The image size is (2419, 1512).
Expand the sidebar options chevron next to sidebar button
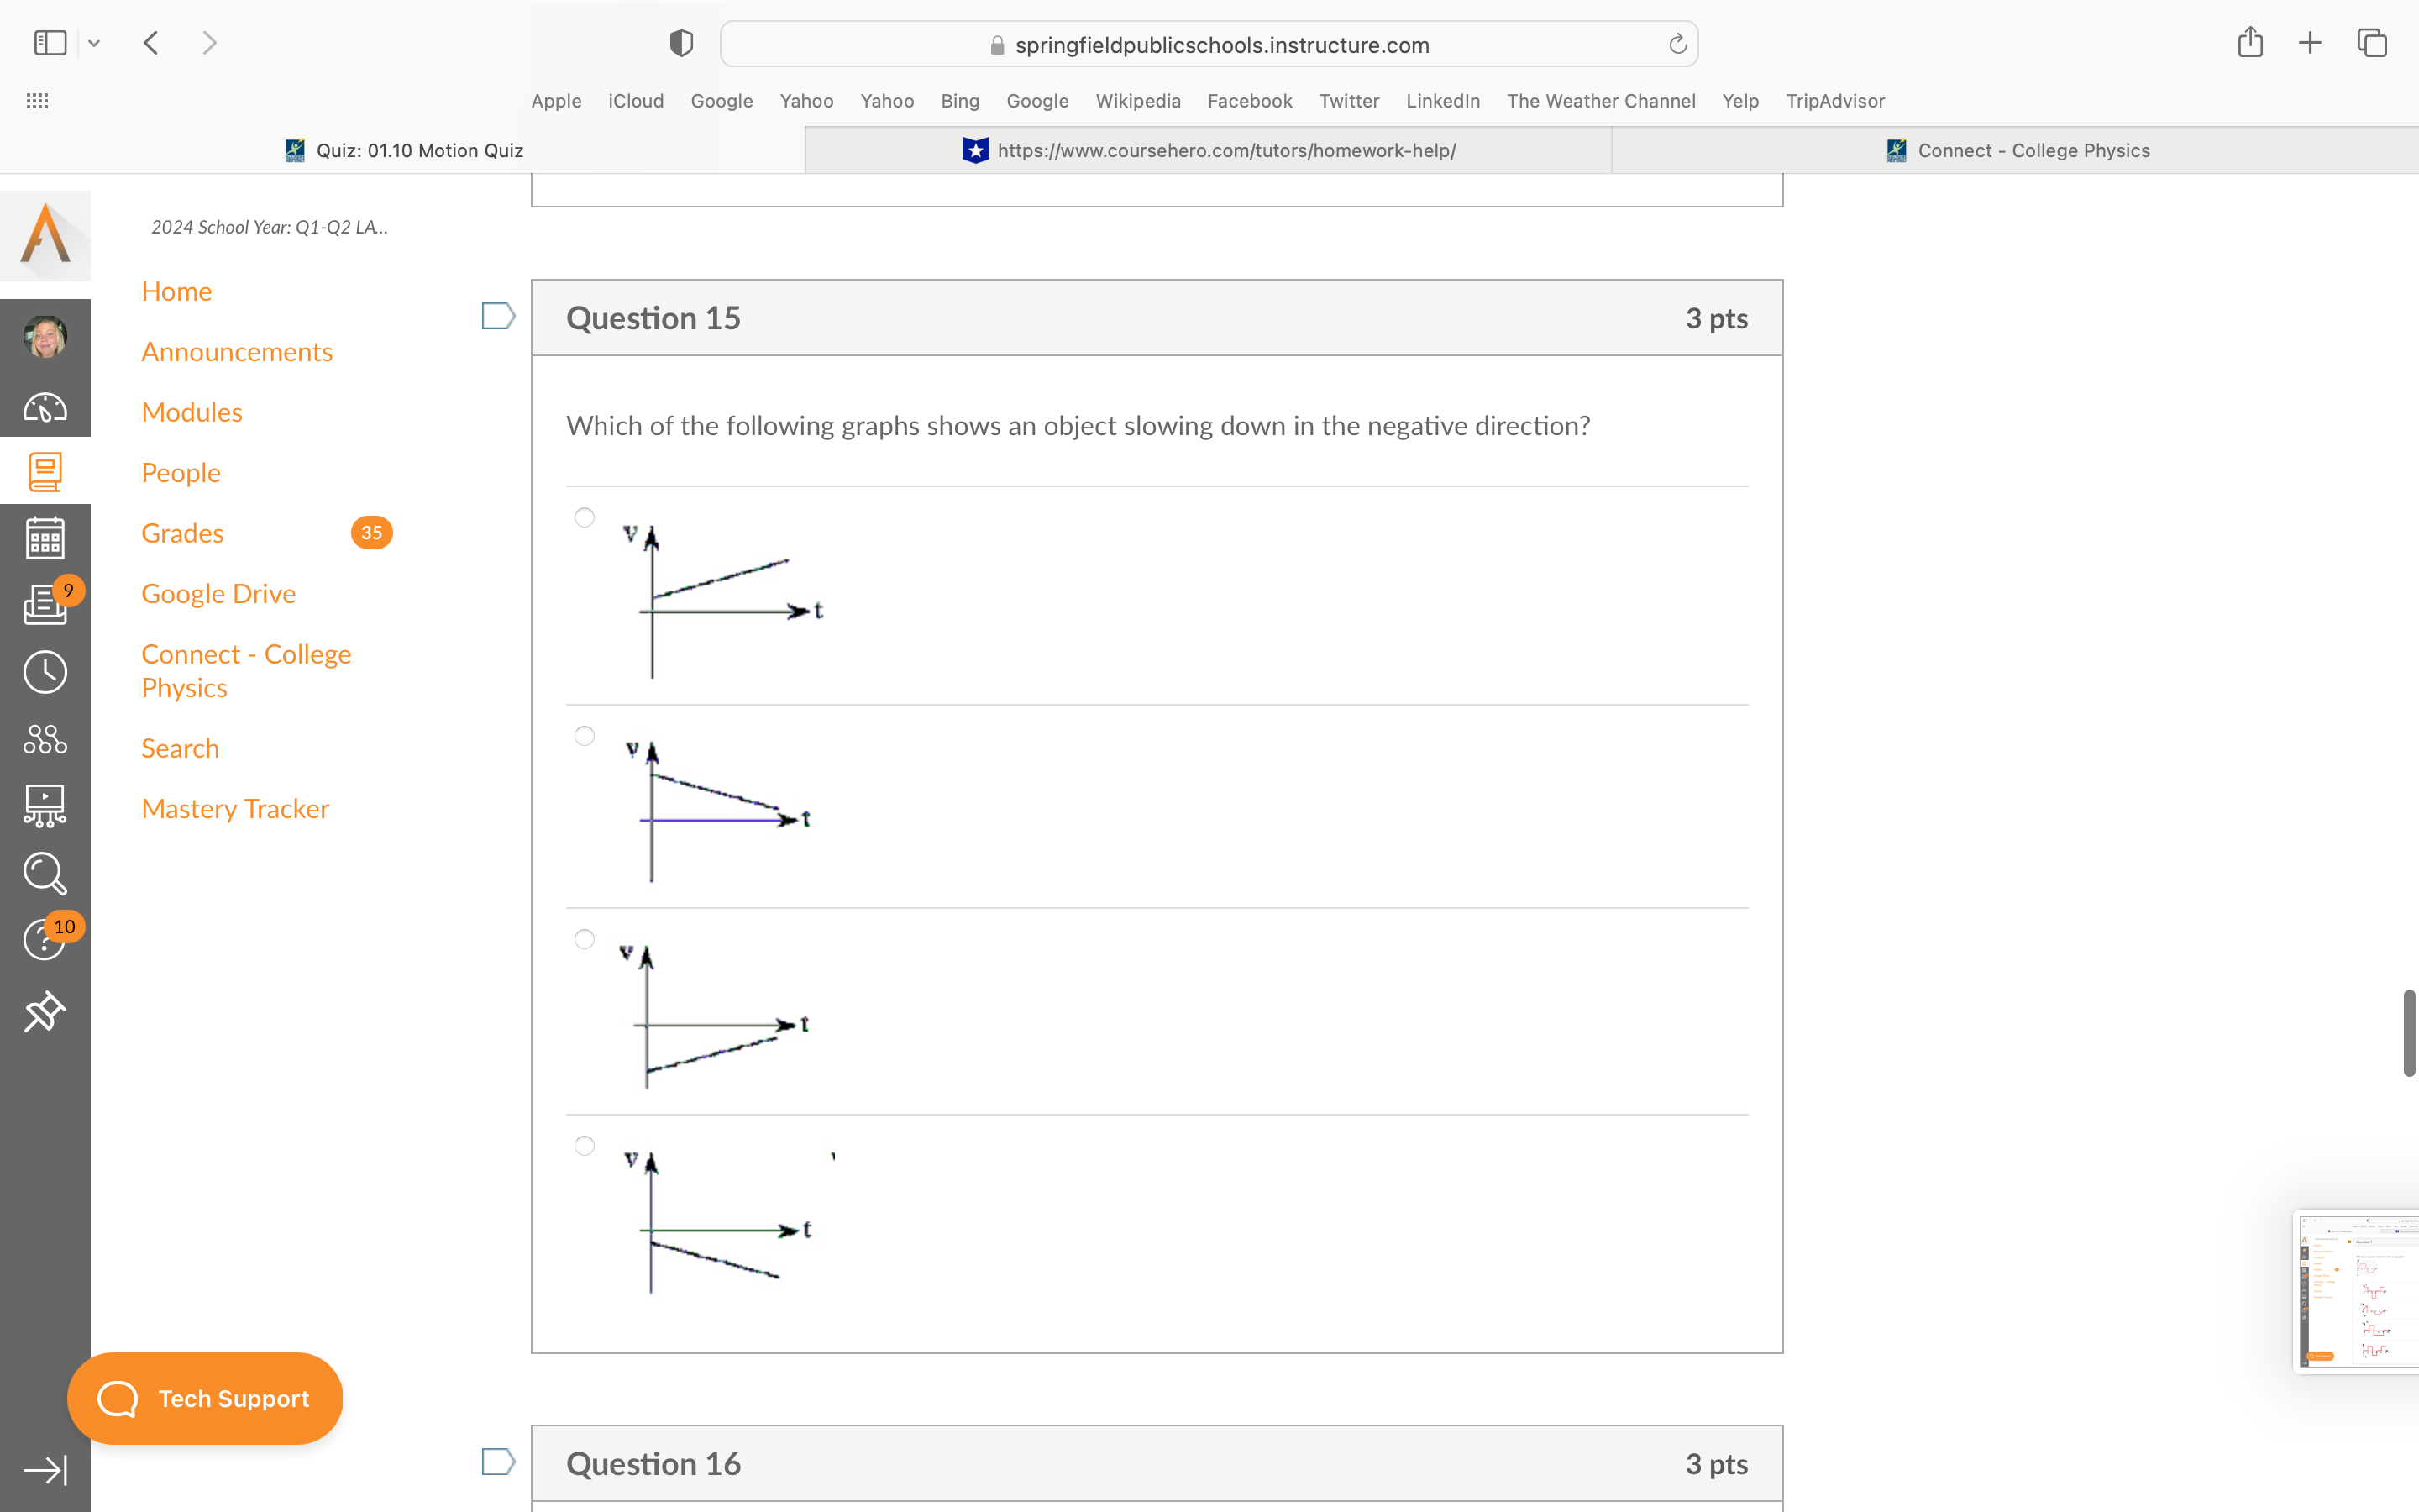(x=94, y=42)
